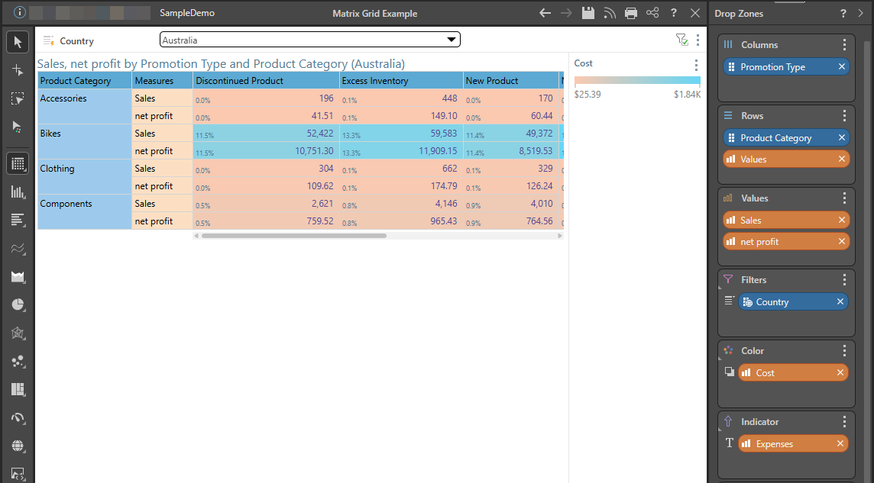Open the Cost legend options menu
Viewport: 874px width, 483px height.
(x=695, y=65)
